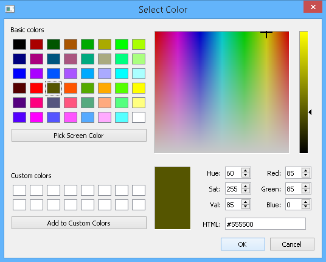Increase the Val value with up arrow
Image resolution: width=326 pixels, height=262 pixels.
pos(246,202)
